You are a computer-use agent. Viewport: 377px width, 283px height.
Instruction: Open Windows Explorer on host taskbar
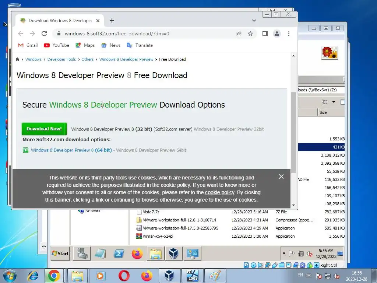point(77,276)
